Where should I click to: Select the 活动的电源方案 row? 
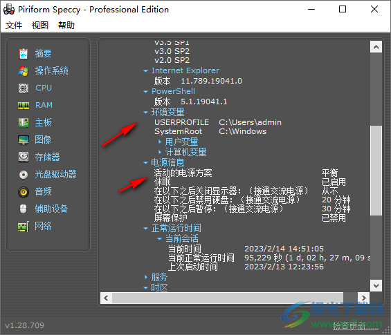point(246,173)
